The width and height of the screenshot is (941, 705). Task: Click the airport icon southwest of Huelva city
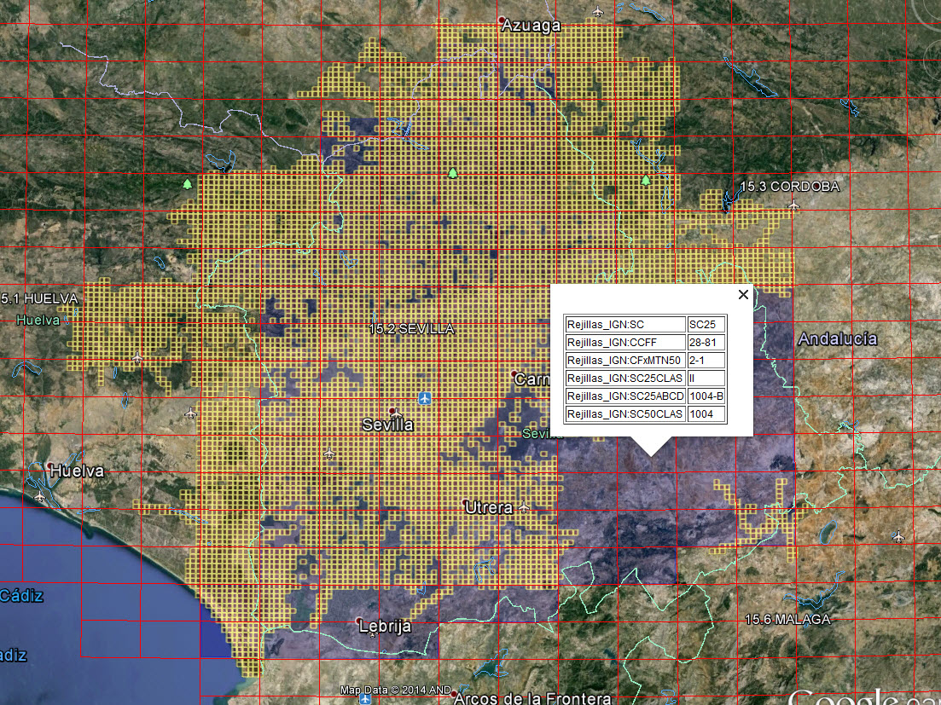[x=39, y=495]
